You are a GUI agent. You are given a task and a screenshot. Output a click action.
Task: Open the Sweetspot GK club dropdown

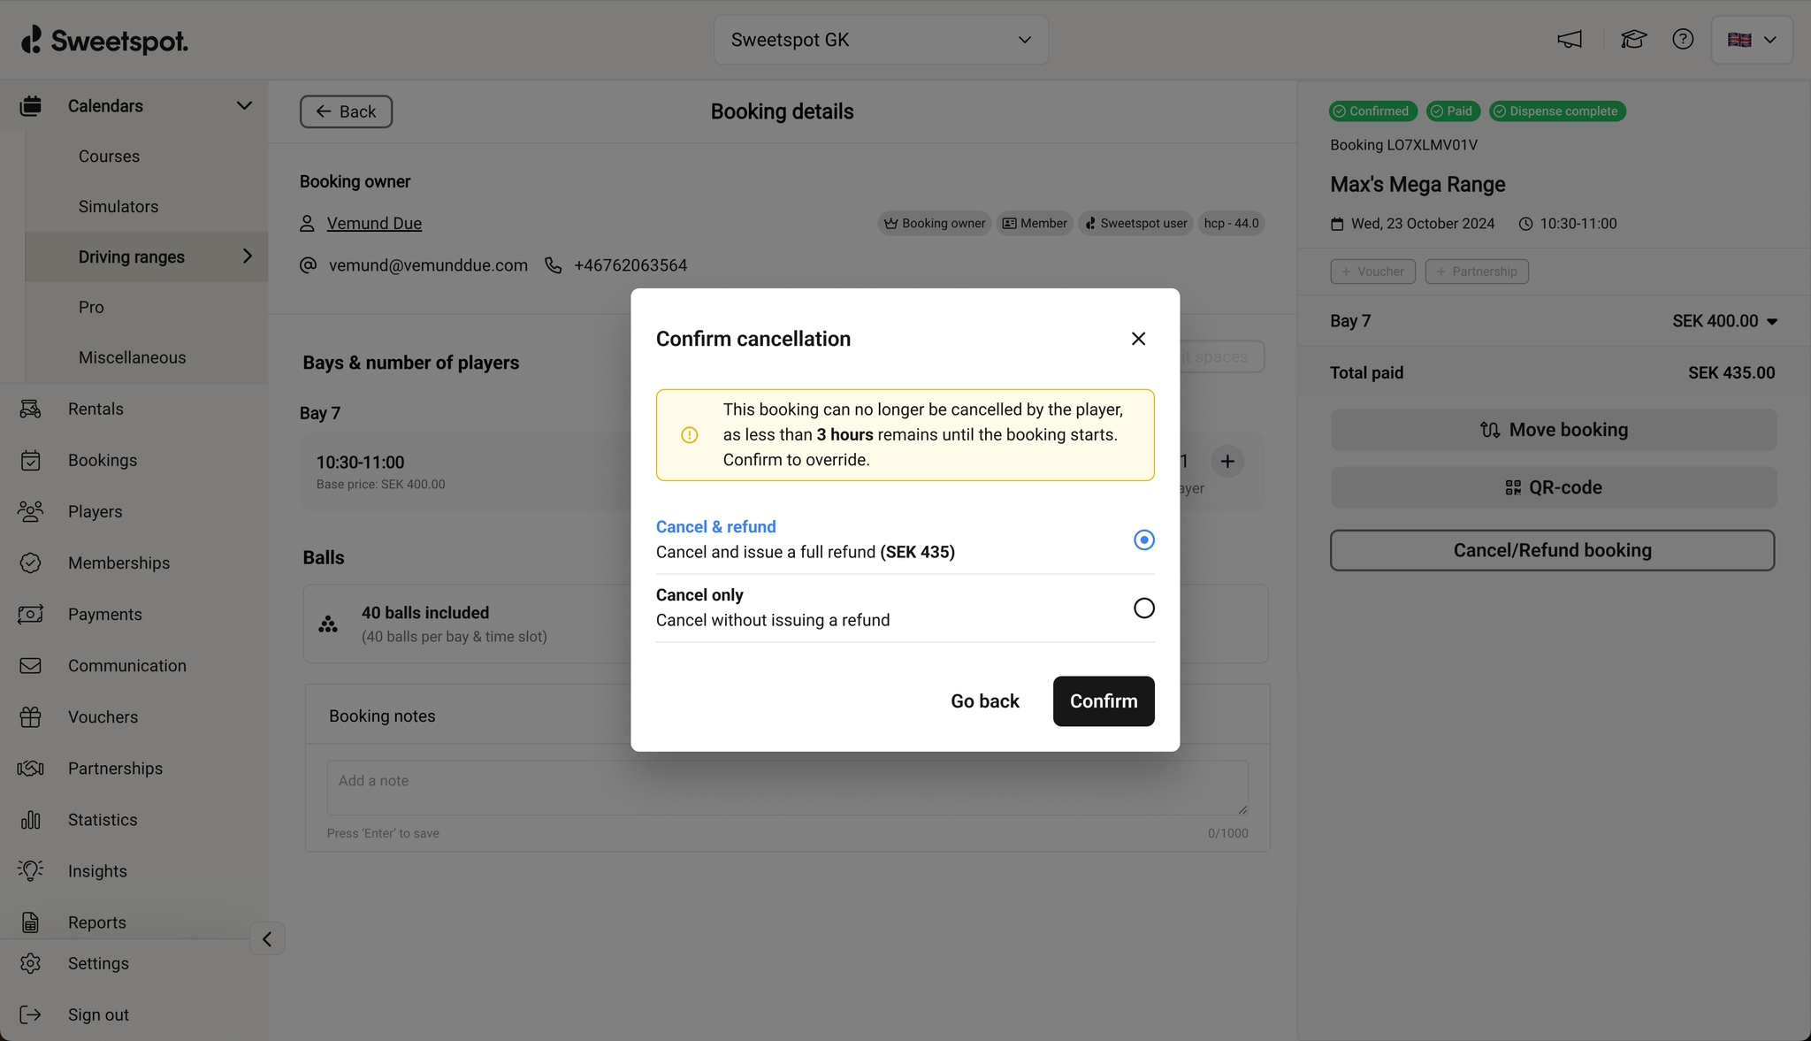tap(881, 40)
